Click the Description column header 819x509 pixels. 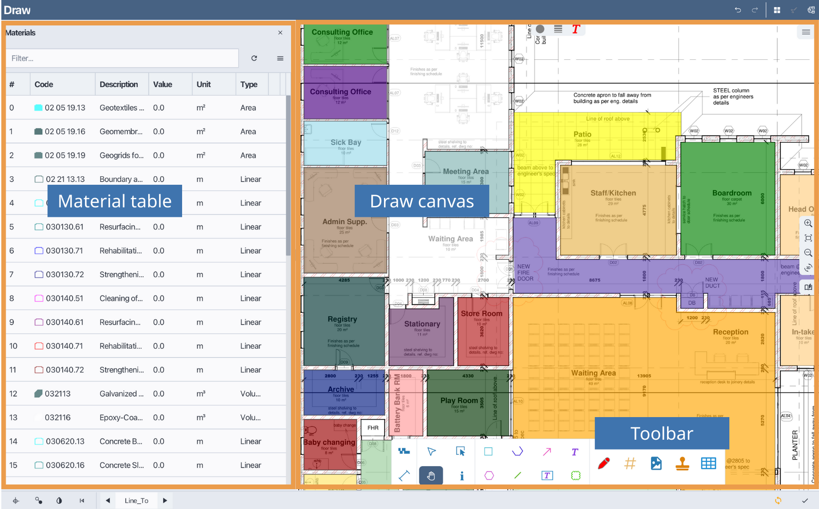(119, 84)
